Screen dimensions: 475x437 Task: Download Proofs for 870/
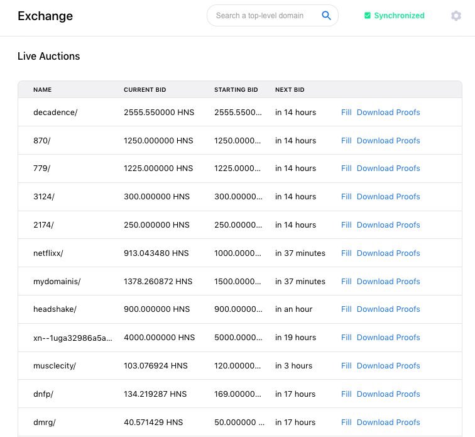[x=388, y=140]
